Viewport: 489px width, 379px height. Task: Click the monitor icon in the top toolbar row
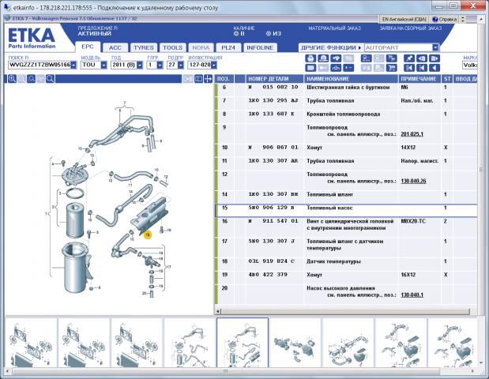point(366,58)
